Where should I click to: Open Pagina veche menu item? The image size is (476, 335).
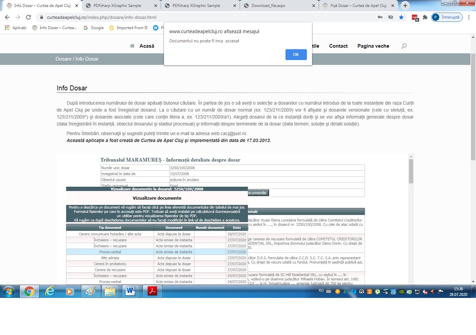pyautogui.click(x=373, y=46)
